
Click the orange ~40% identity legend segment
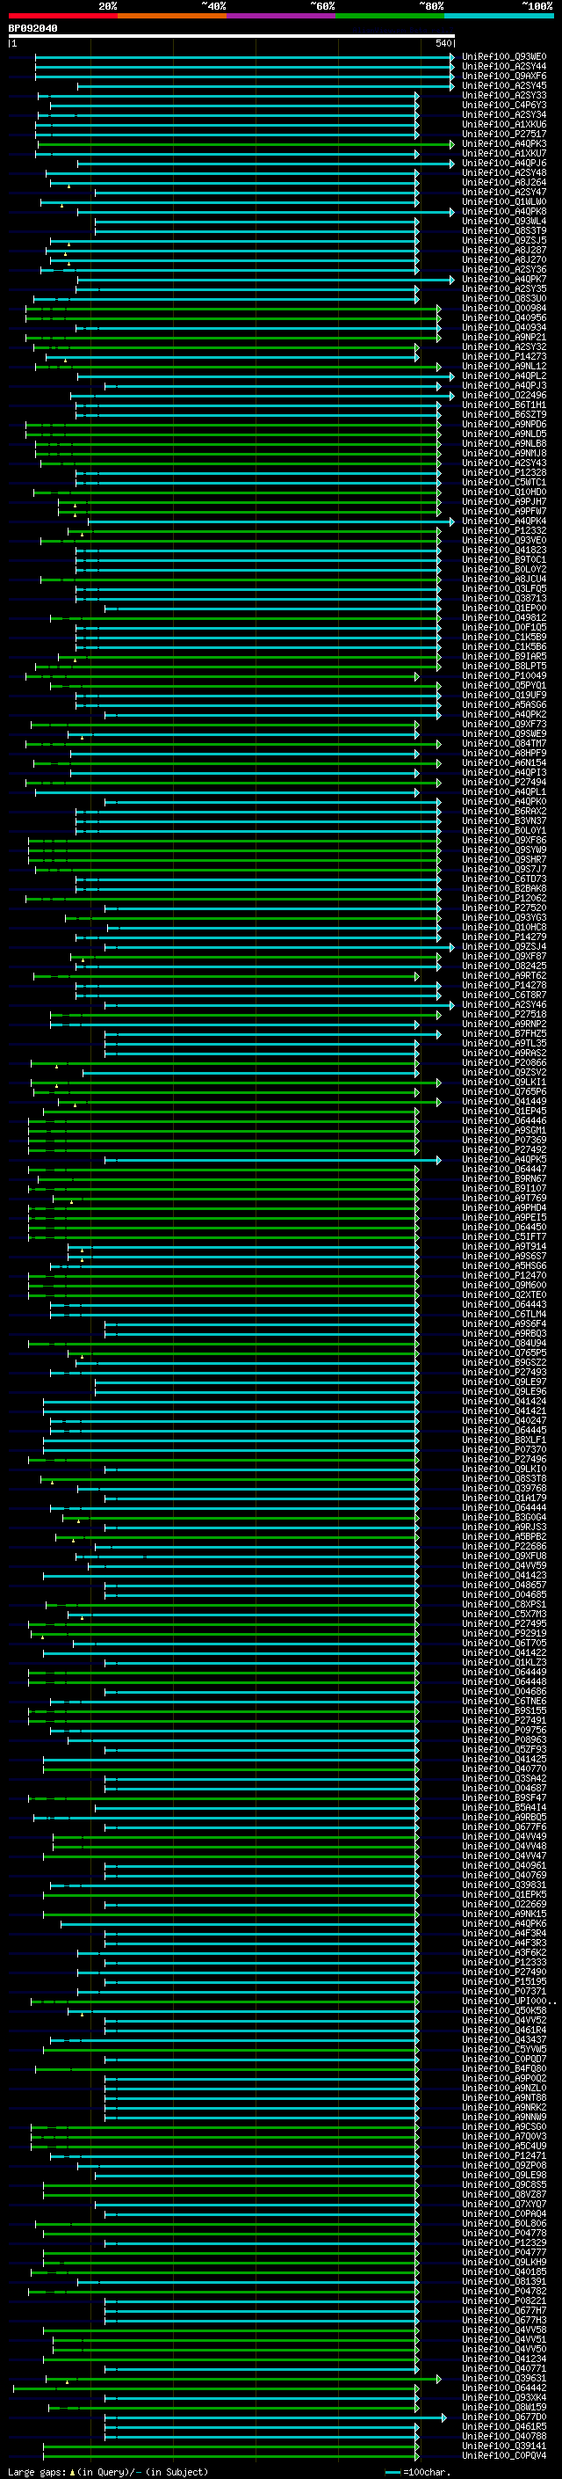coord(172,16)
